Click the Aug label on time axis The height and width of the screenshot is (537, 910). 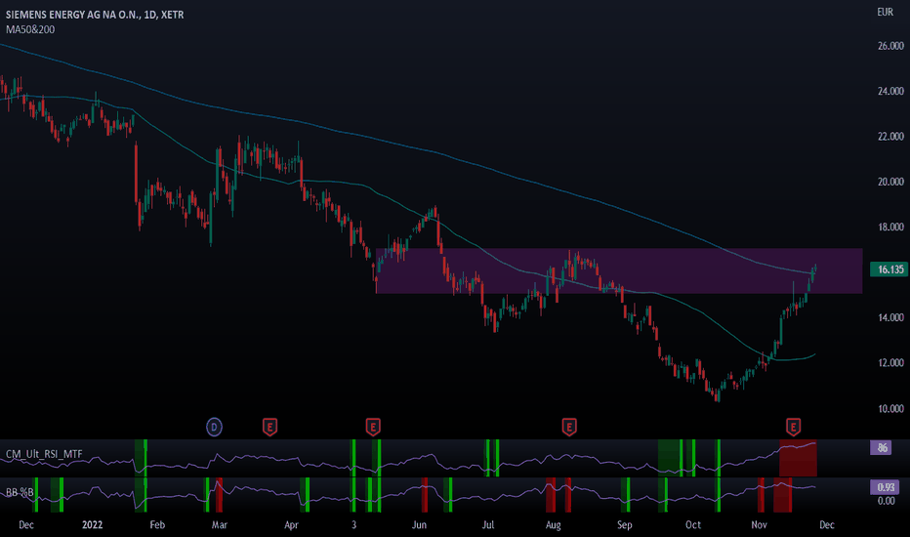554,525
